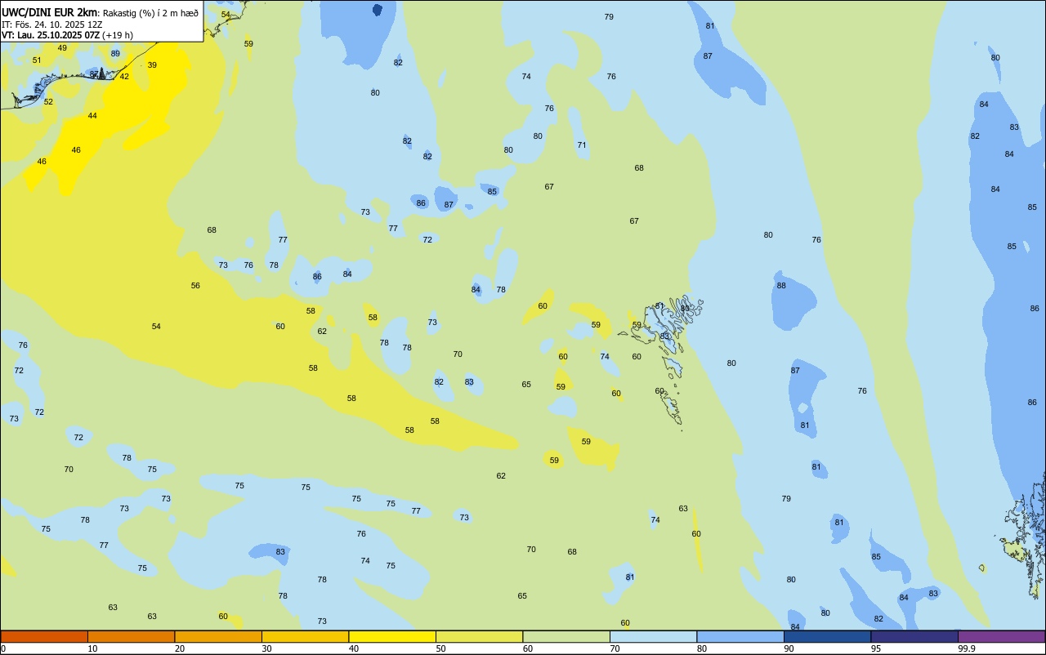1046x655 pixels.
Task: Pick the light green 60–70 legend swatch
Action: pos(566,636)
